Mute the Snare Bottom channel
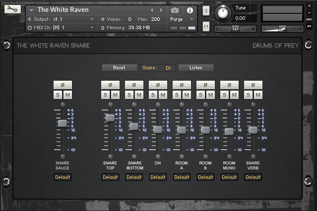This screenshot has width=317, height=211. [x=139, y=95]
